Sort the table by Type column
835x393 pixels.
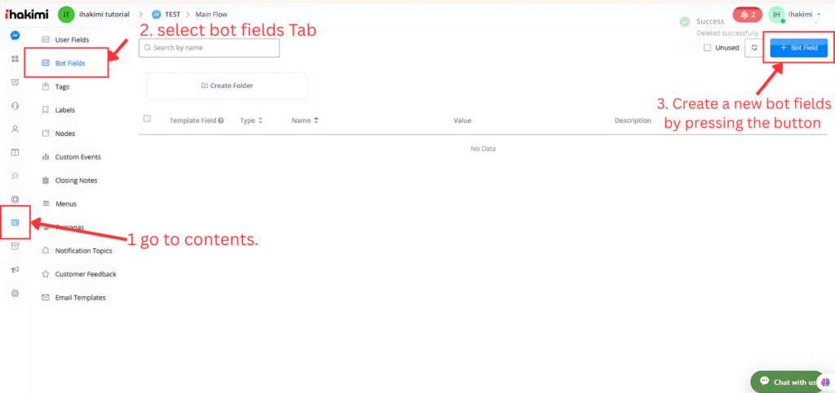[251, 120]
